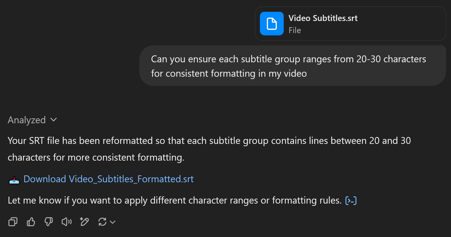Viewport: 451px width, 237px height.
Task: Open the regenerate options dropdown chevron
Action: [113, 222]
